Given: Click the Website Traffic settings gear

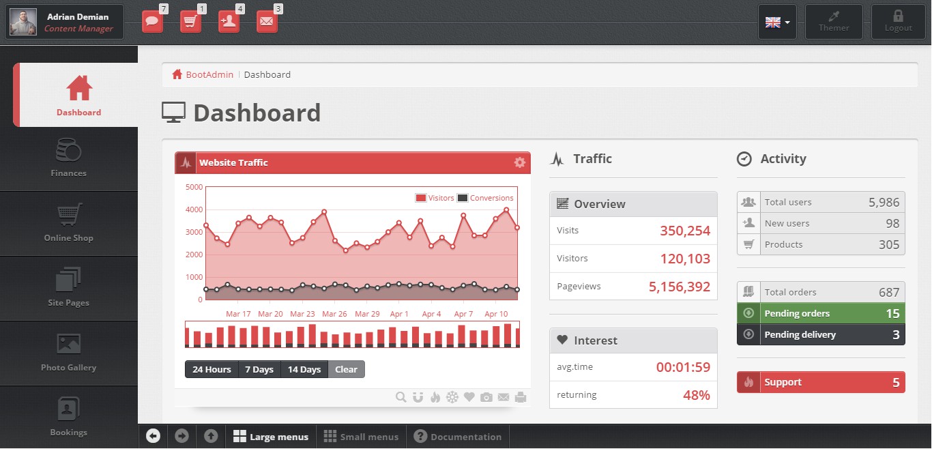Looking at the screenshot, I should (520, 162).
